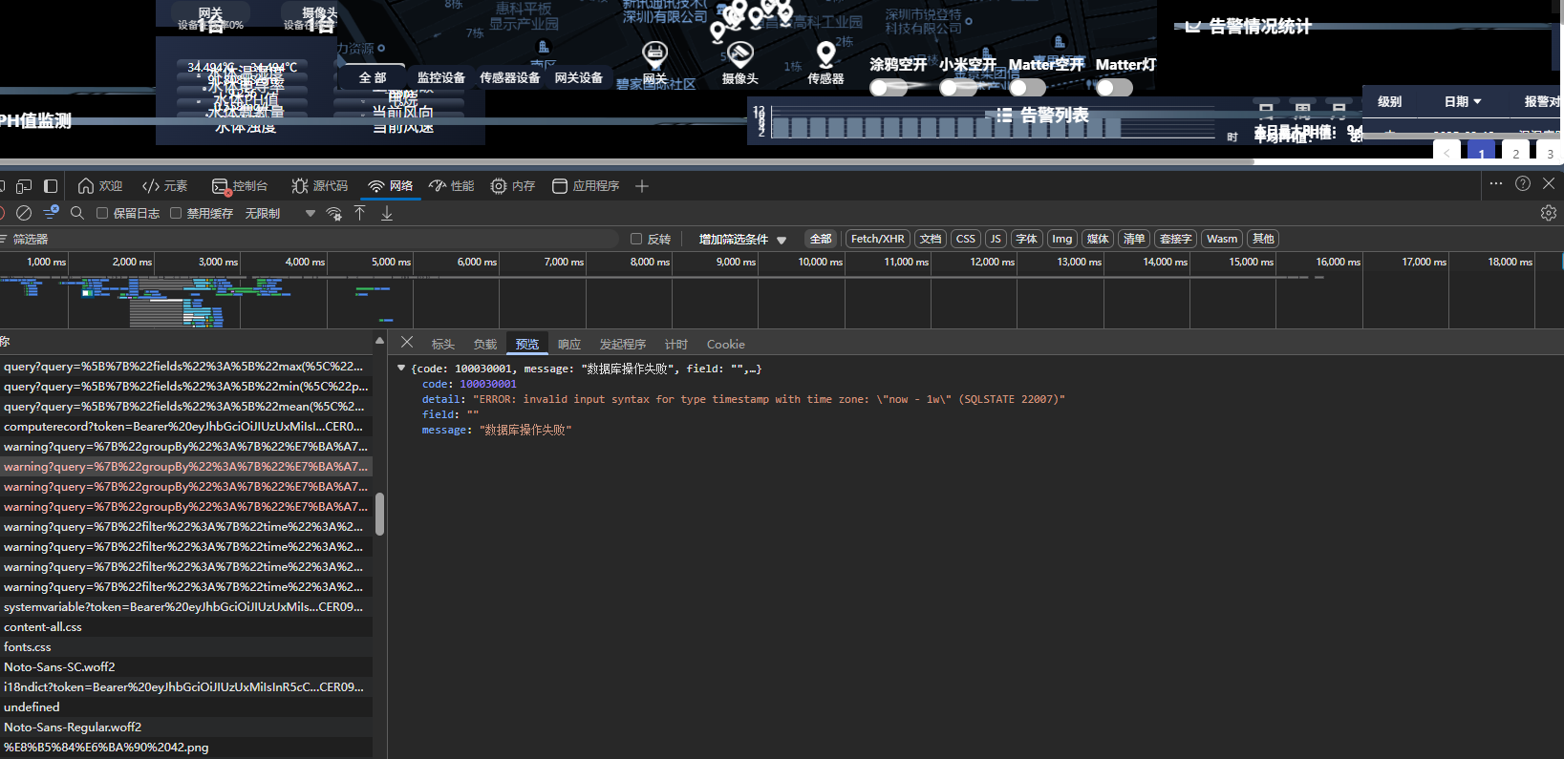The width and height of the screenshot is (1564, 759).
Task: Select the 预览 preview tab
Action: pyautogui.click(x=527, y=345)
